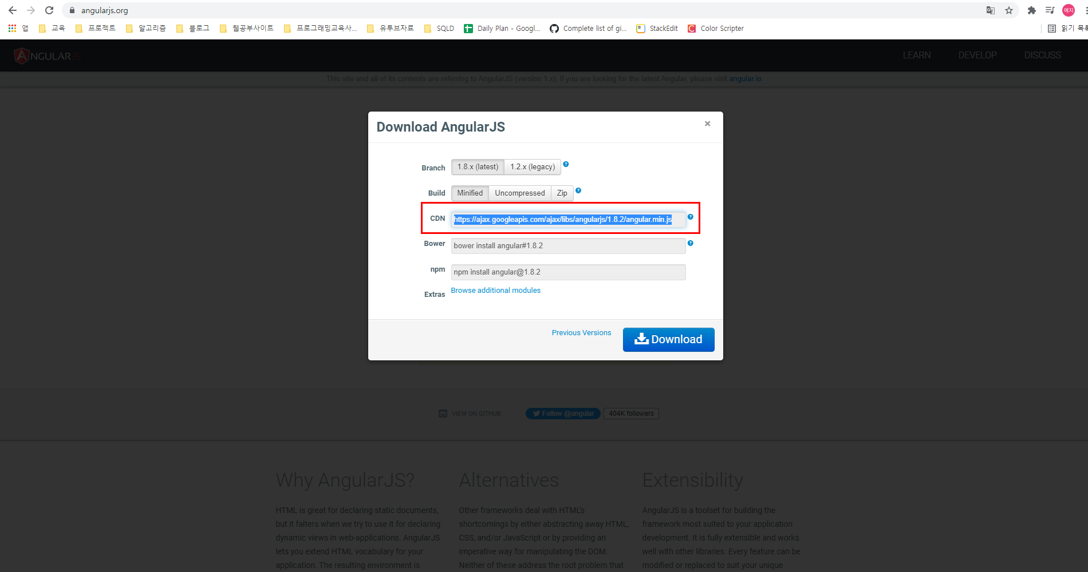
Task: Click help icon next to Bower
Action: click(x=690, y=243)
